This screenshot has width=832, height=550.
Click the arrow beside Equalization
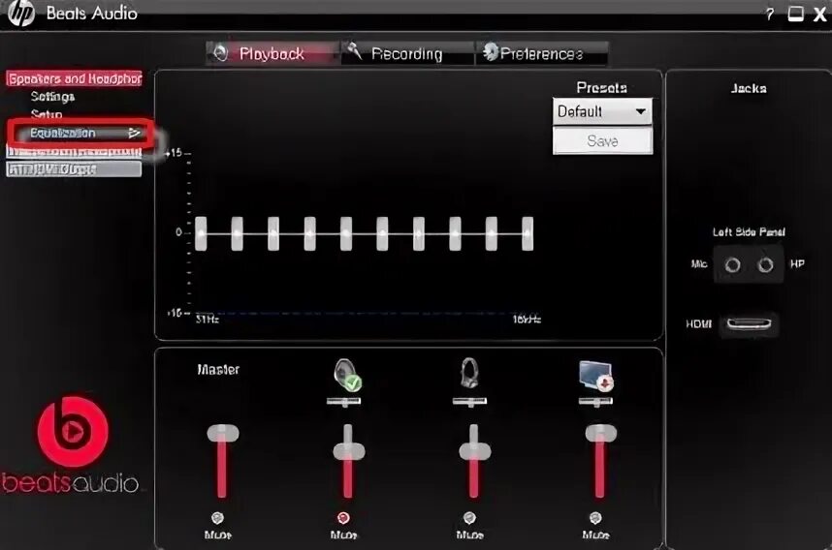(134, 133)
